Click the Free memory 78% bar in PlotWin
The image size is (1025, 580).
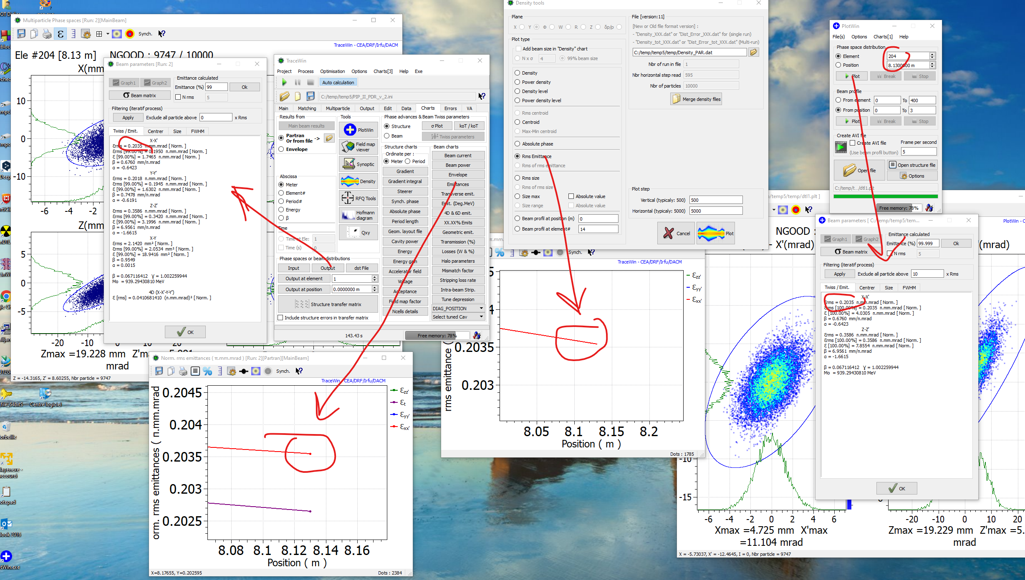[899, 208]
